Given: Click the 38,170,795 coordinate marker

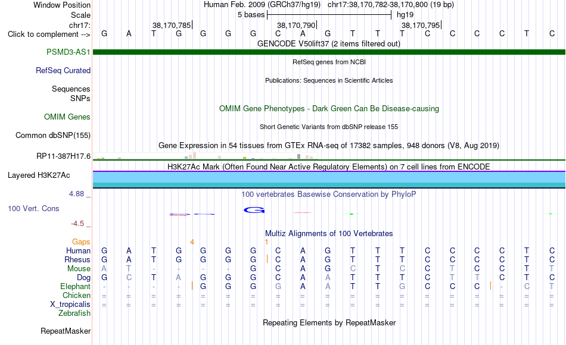Looking at the screenshot, I should pos(421,25).
